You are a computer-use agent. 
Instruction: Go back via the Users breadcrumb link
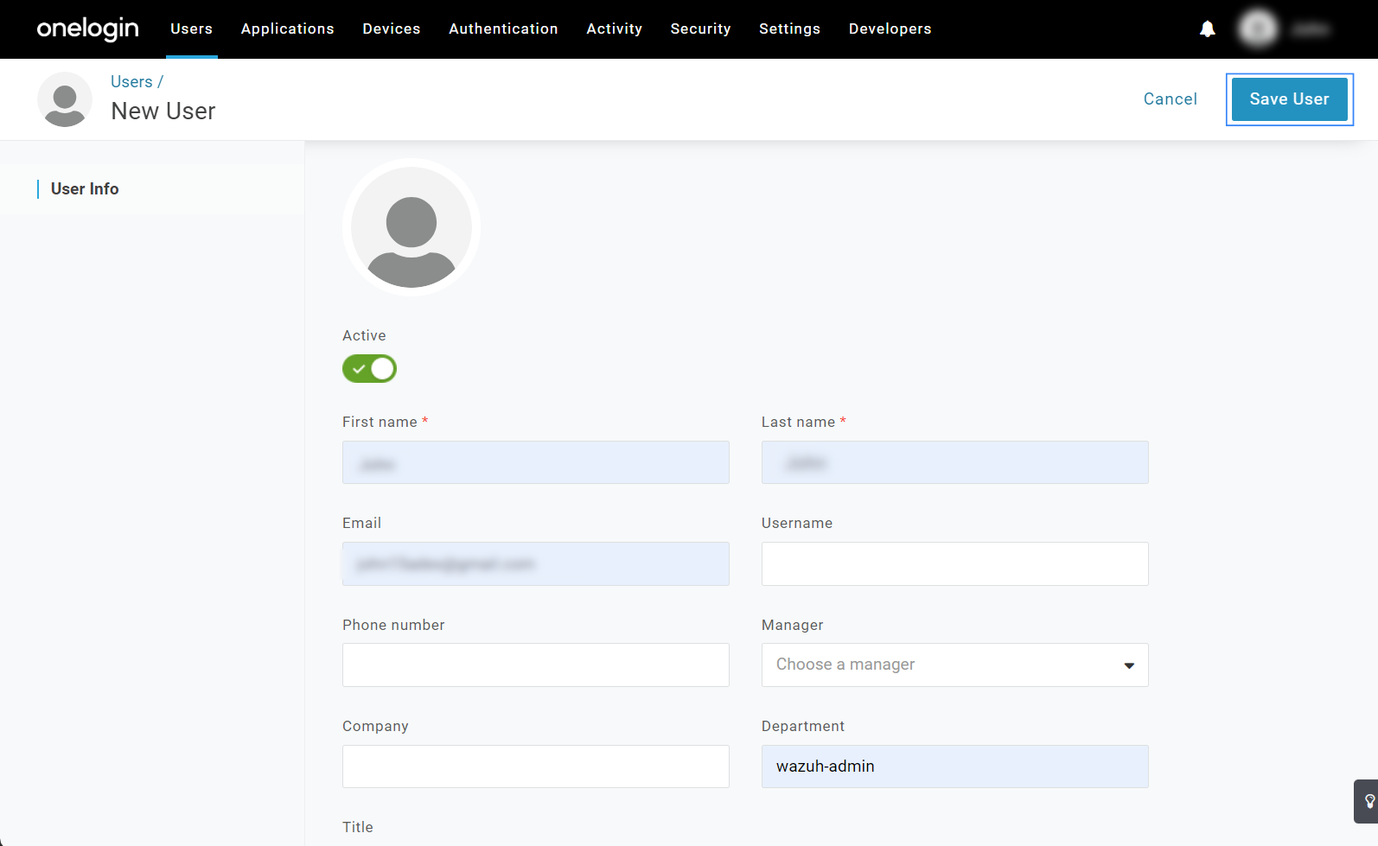tap(131, 82)
